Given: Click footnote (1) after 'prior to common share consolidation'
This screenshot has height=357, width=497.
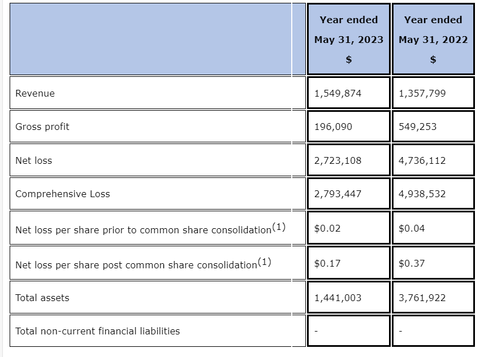Looking at the screenshot, I should pyautogui.click(x=279, y=227).
